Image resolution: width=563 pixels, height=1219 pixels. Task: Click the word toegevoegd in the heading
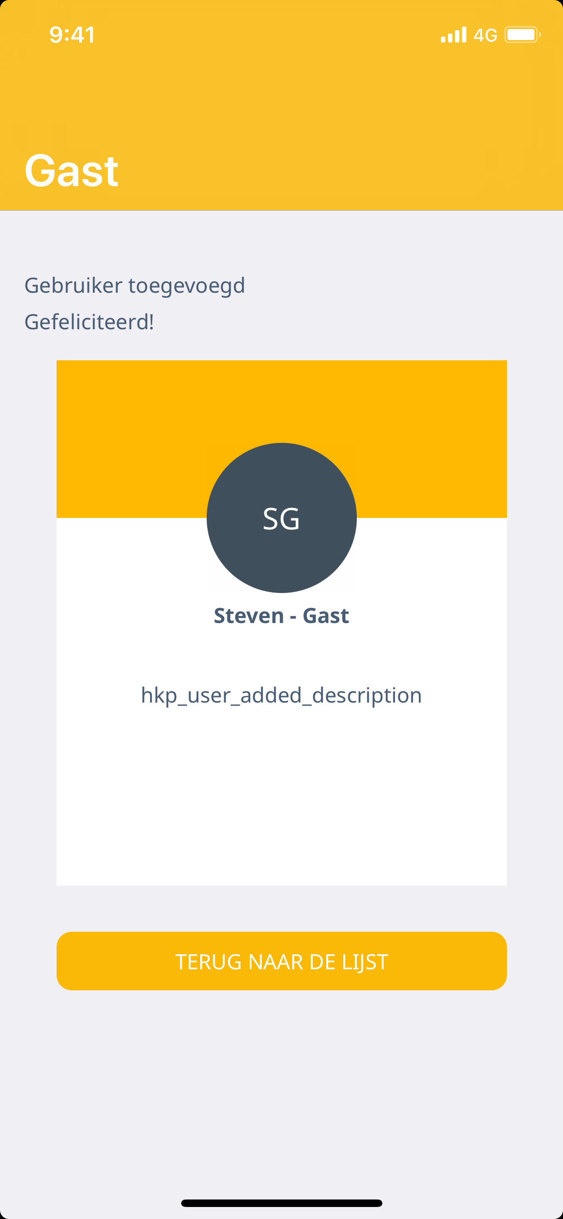tap(186, 286)
